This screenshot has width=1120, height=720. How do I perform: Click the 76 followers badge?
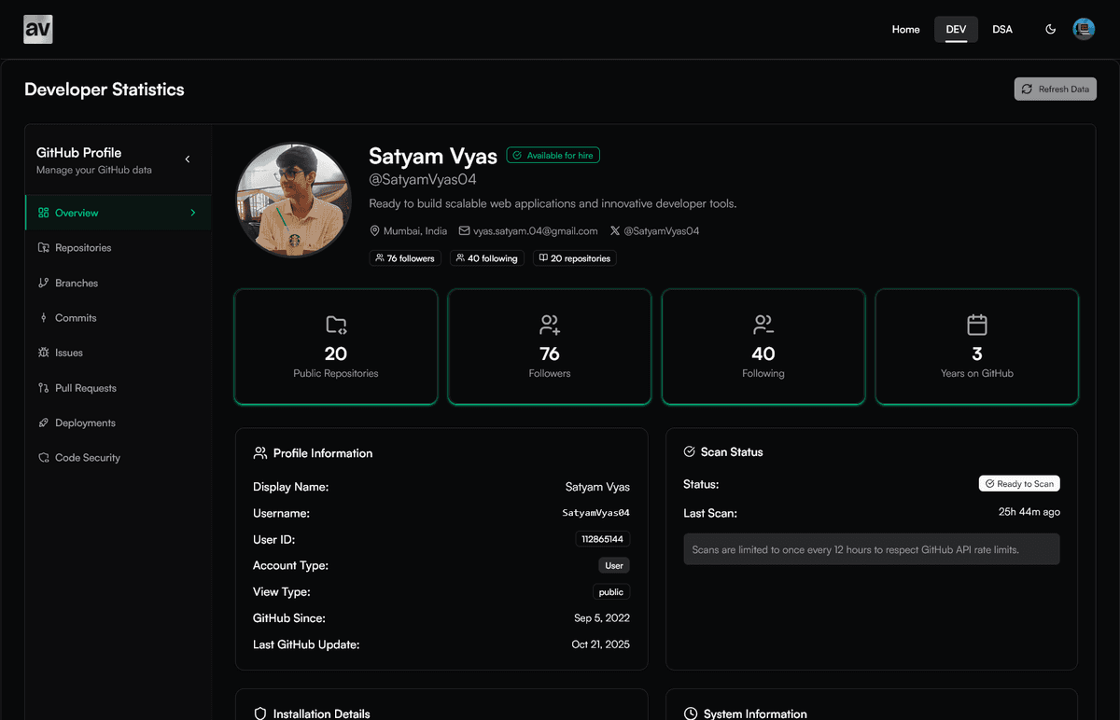click(x=404, y=258)
